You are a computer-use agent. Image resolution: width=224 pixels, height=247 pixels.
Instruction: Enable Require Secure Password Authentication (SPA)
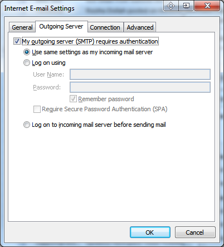pos(37,109)
